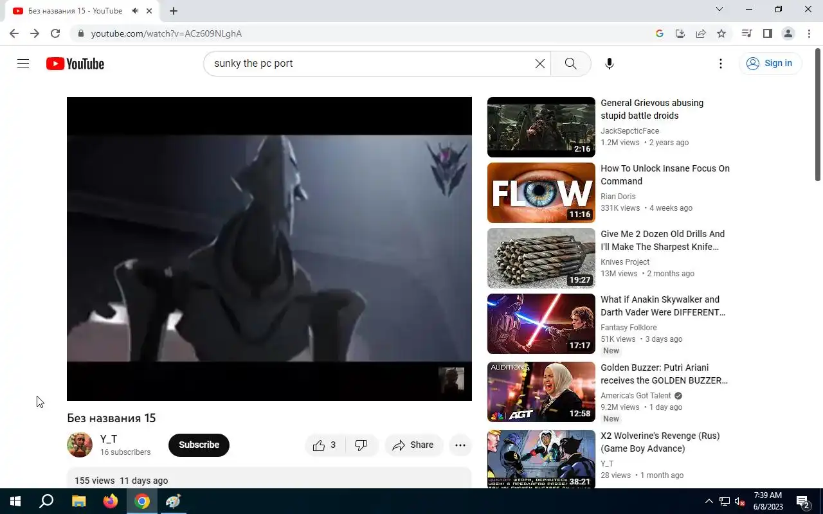Open a new browser tab

tap(174, 11)
